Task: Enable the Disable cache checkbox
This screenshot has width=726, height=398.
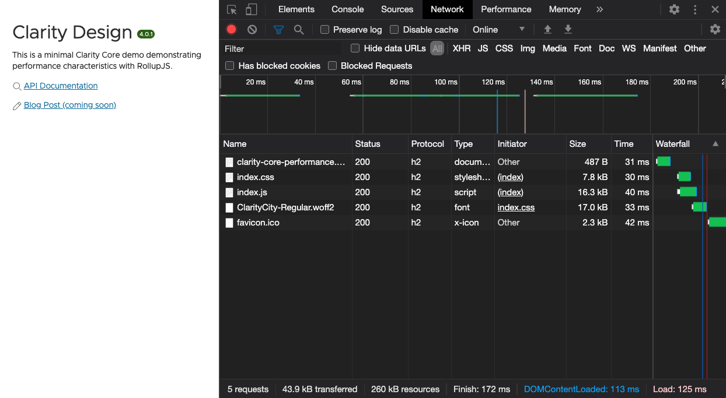Action: tap(395, 29)
